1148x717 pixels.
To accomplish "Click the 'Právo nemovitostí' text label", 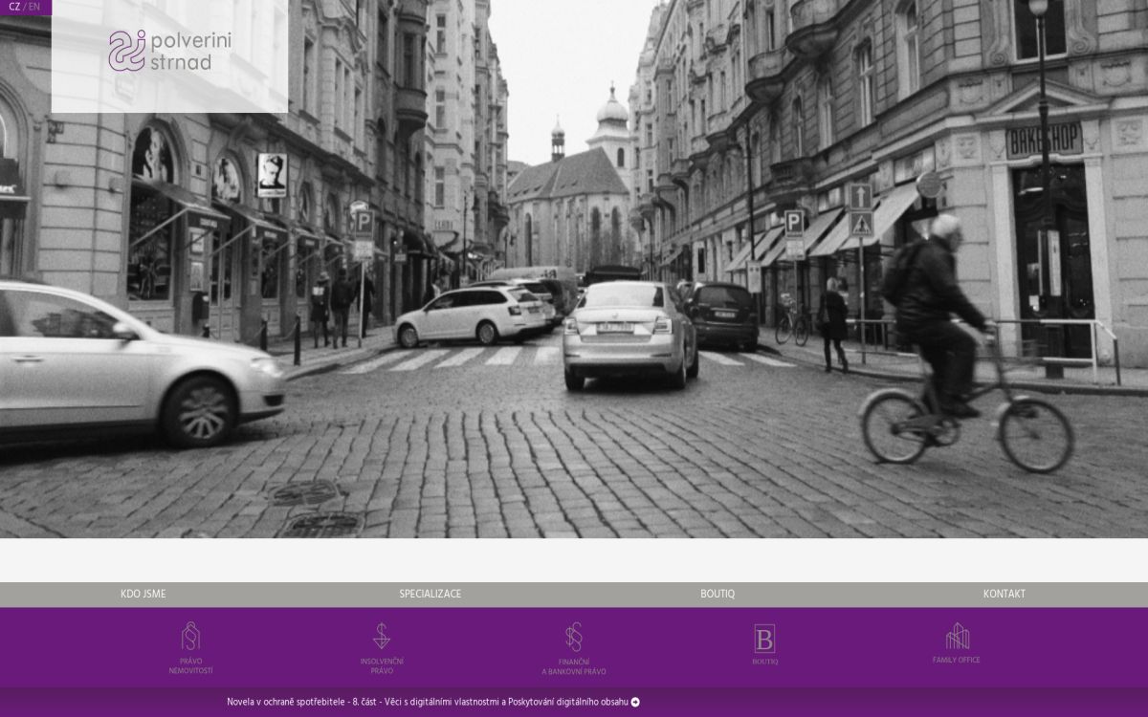I will 190,666.
